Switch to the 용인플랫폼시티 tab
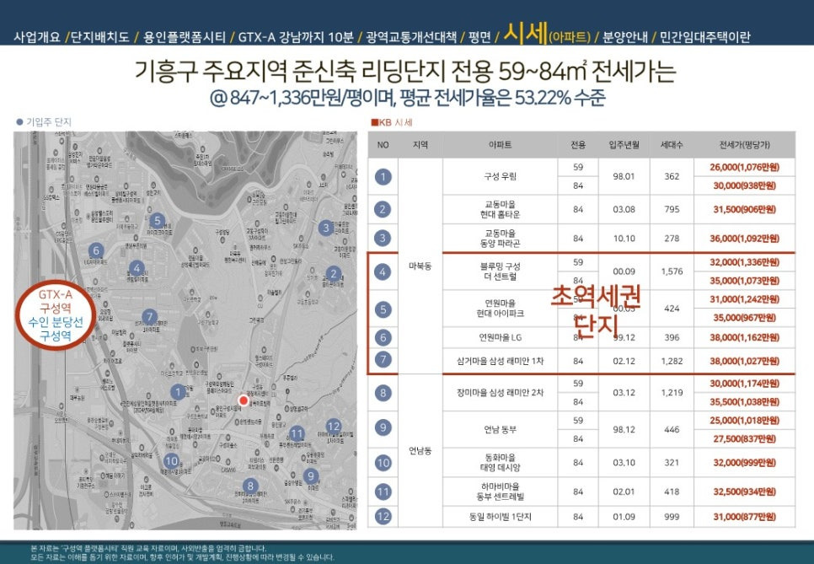The width and height of the screenshot is (814, 564). tap(185, 37)
